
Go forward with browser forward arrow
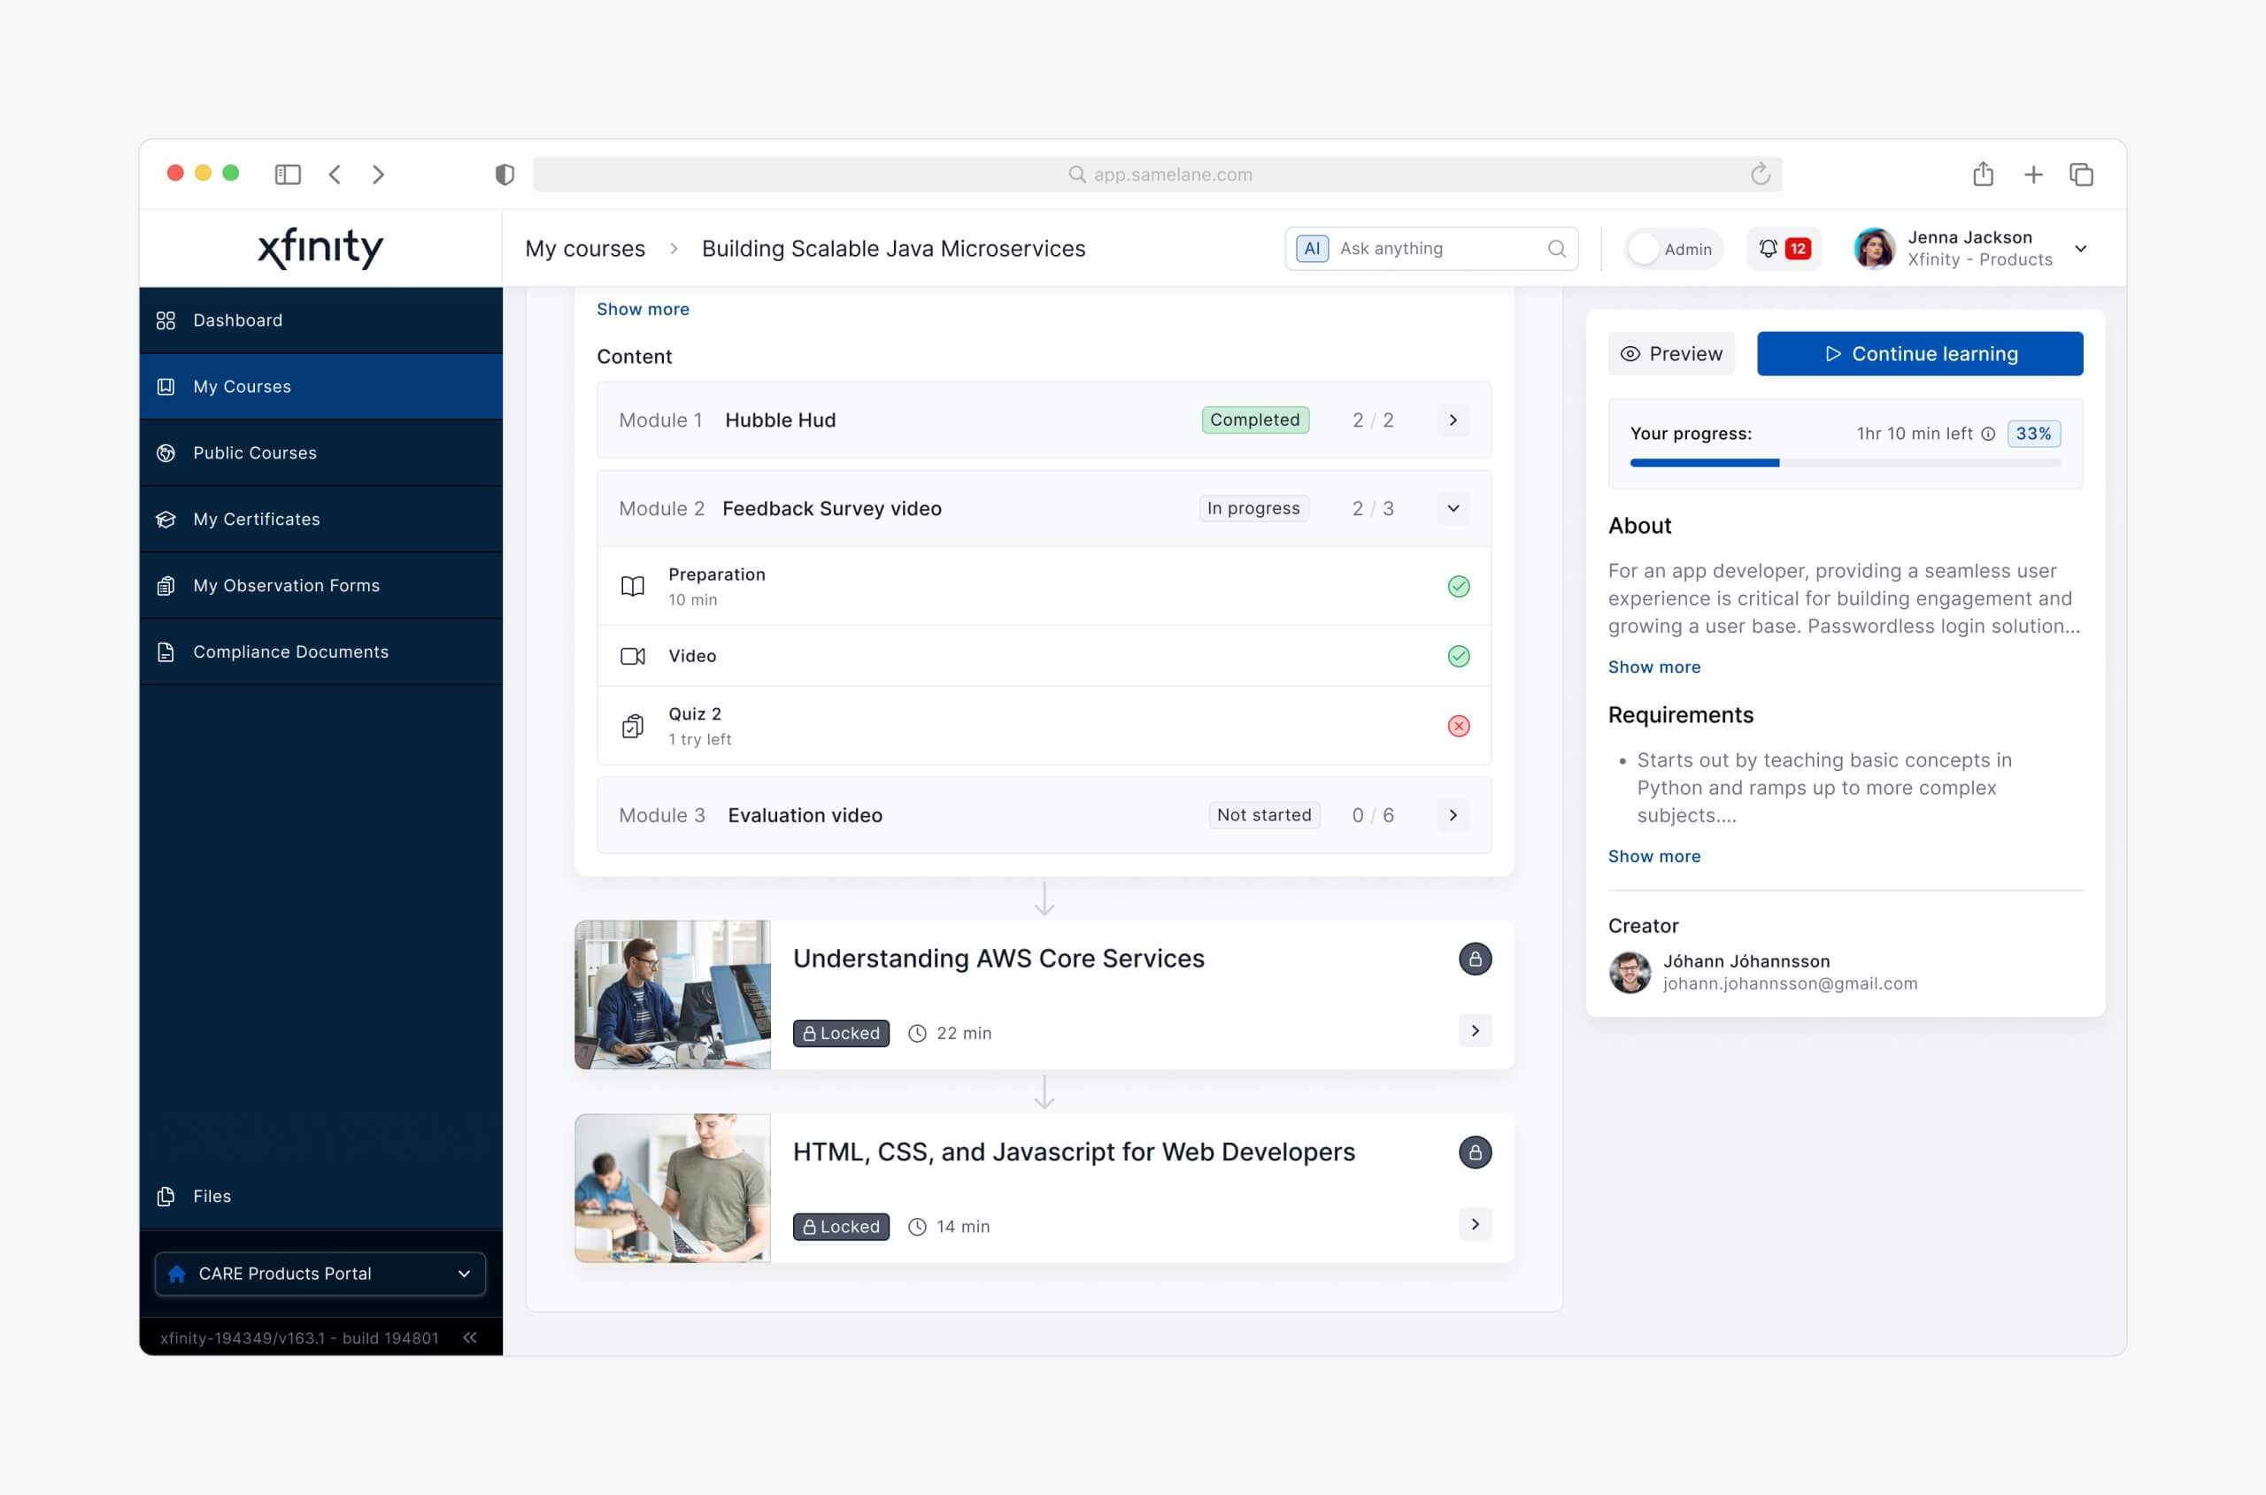tap(379, 174)
